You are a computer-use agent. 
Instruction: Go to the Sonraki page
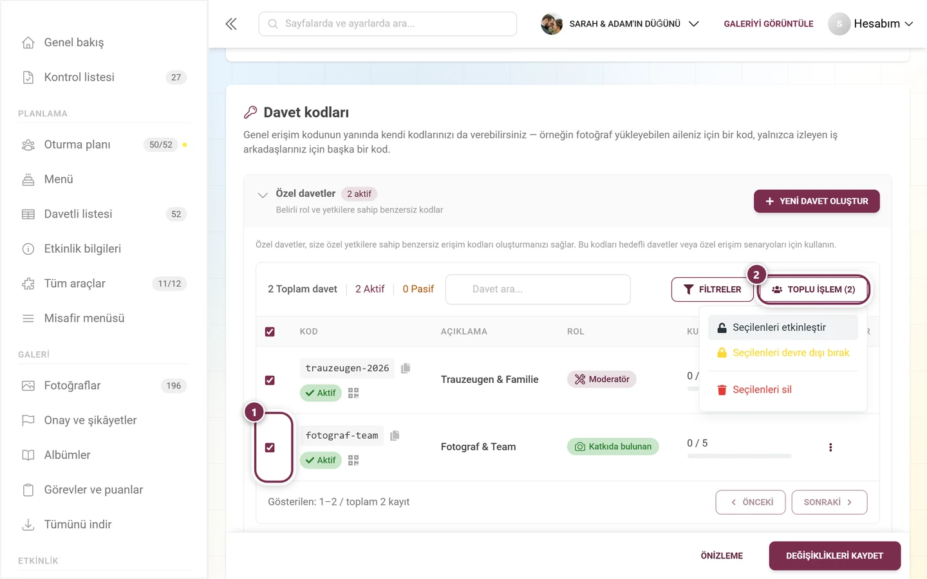click(830, 502)
